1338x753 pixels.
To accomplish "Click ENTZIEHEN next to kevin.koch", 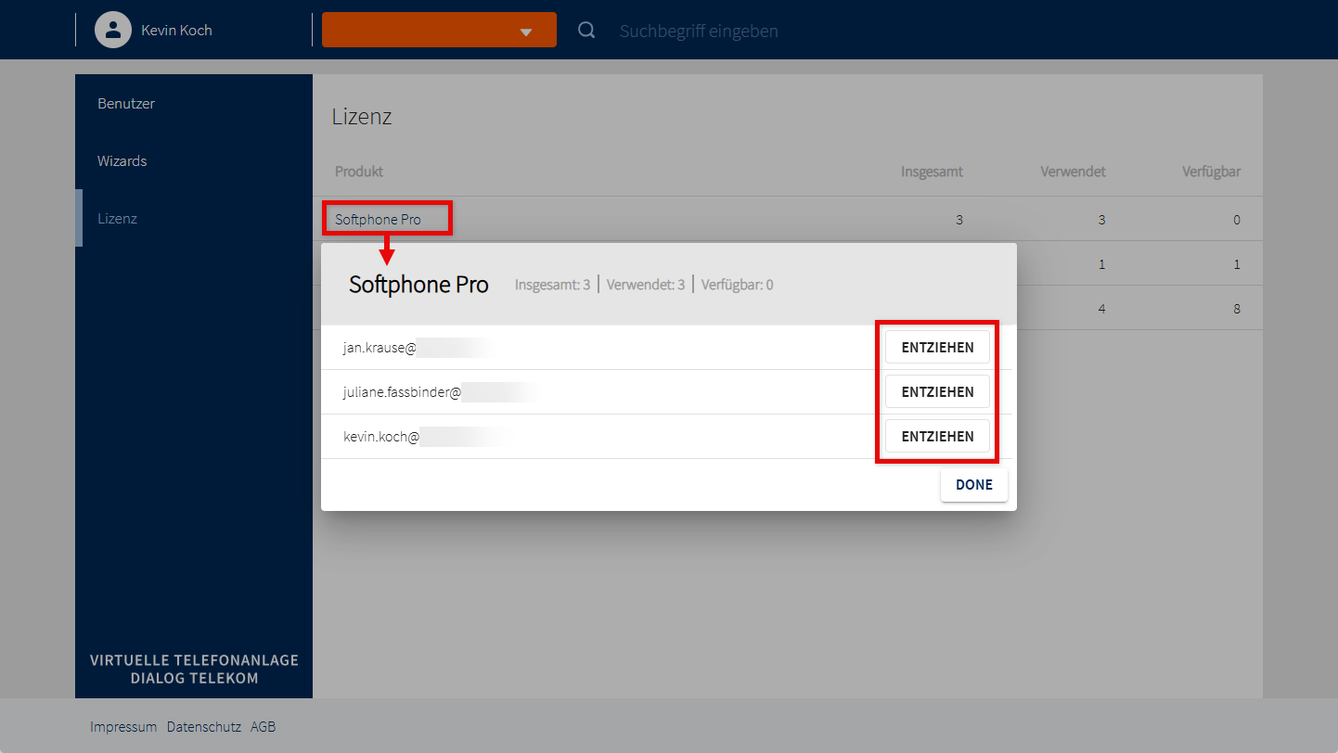I will pyautogui.click(x=937, y=437).
